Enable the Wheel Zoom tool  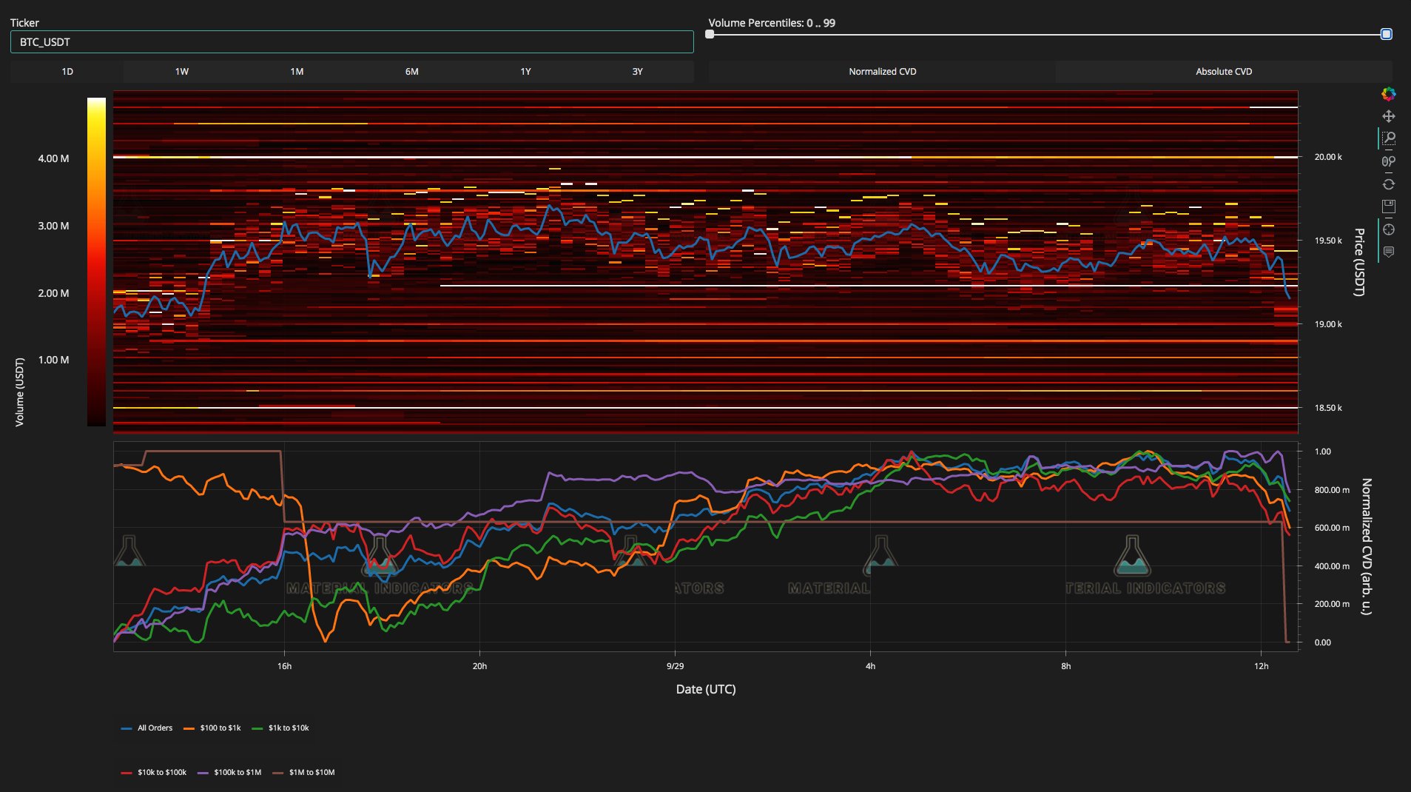(1388, 161)
